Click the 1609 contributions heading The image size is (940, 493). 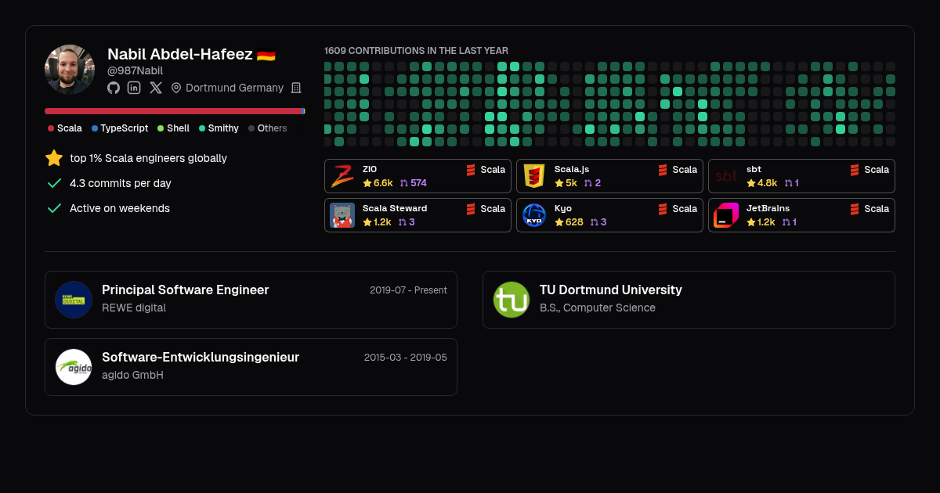416,51
